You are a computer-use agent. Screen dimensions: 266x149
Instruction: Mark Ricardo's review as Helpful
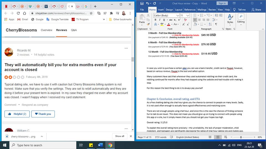point(17,114)
